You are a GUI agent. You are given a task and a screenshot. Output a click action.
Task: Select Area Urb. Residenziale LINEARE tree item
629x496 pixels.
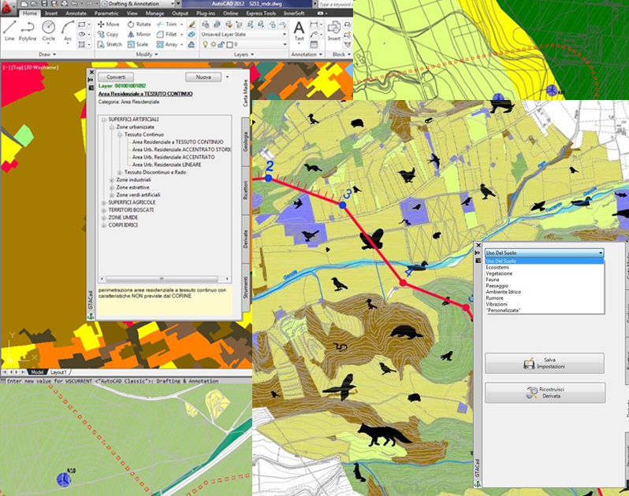[x=166, y=165]
